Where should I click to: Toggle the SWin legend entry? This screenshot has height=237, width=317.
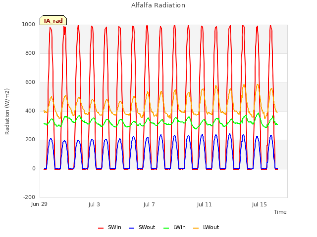pos(109,227)
